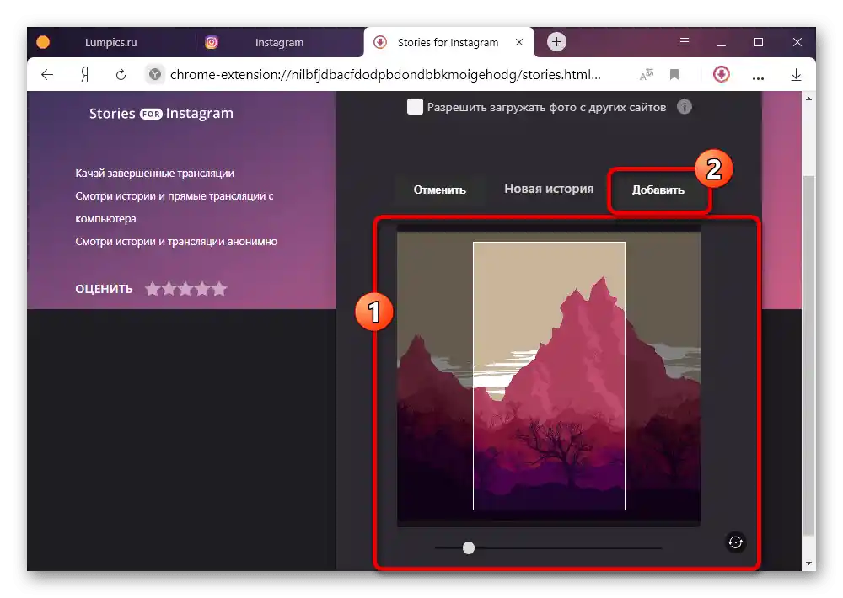Click the Добавить button
Screen dimensions: 843x598
click(658, 189)
